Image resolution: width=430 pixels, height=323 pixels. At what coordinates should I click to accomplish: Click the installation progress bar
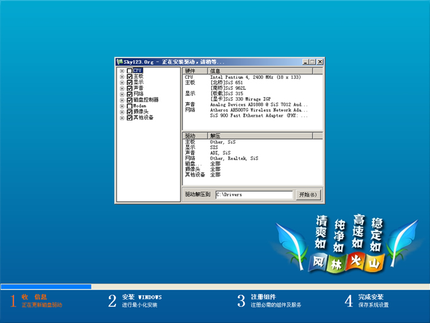215,286
